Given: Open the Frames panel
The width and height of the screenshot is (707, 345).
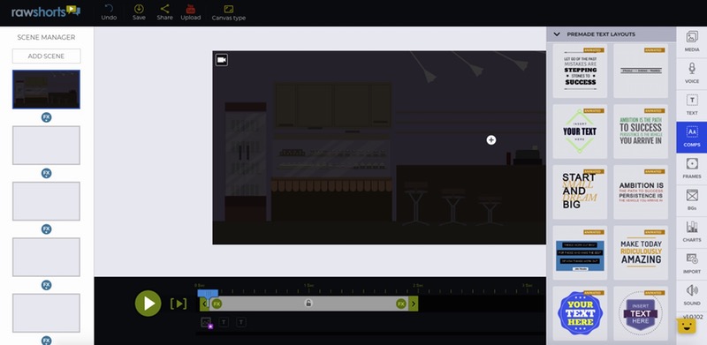Looking at the screenshot, I should coord(692,169).
